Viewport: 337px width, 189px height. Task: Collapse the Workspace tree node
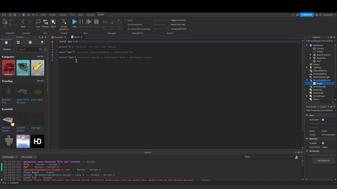307,45
